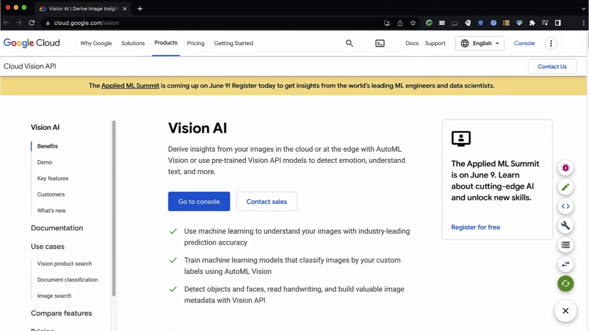Click the server list icon in side panel
Viewport: 589px width, 331px height.
point(566,245)
